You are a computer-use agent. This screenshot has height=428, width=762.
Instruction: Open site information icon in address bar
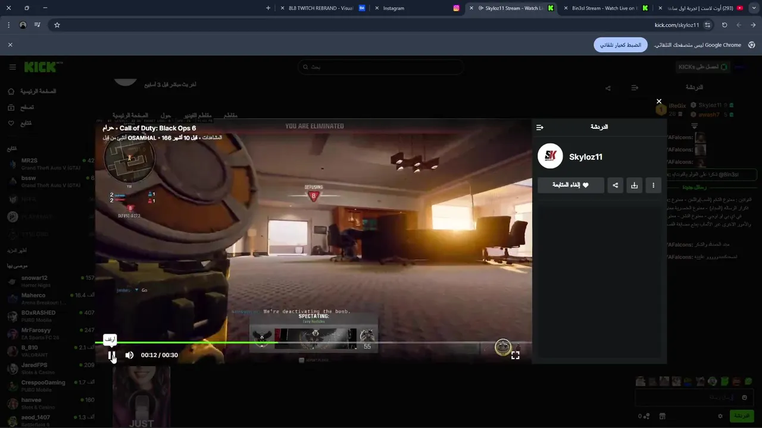coord(707,25)
